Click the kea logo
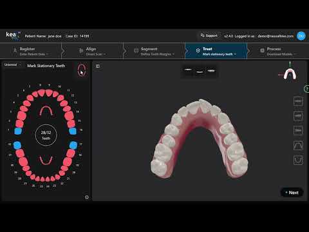Viewport: 309px width, 232px height. (x=12, y=35)
